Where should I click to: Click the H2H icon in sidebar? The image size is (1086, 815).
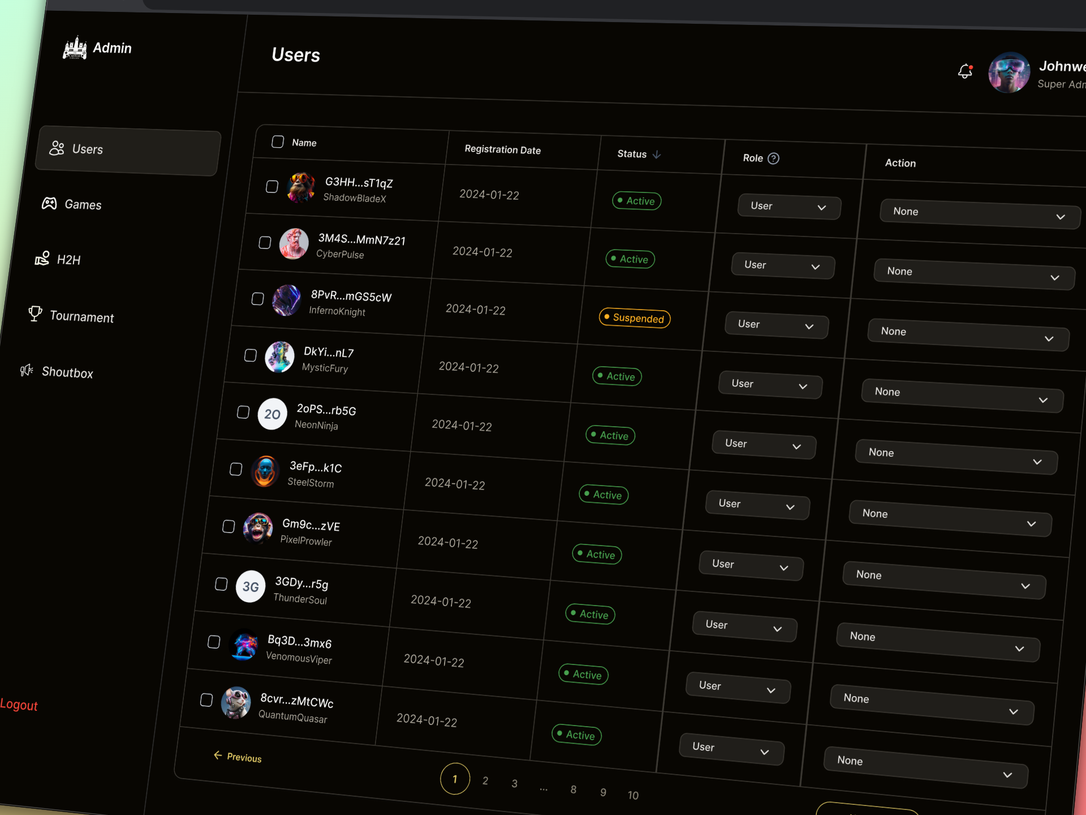click(x=42, y=258)
